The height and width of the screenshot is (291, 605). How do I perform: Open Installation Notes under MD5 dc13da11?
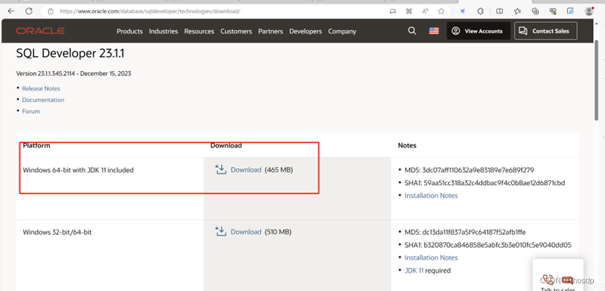point(431,258)
